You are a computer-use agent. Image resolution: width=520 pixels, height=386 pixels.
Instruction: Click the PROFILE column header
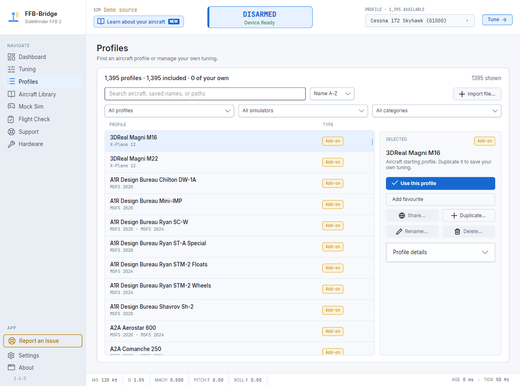(x=118, y=124)
